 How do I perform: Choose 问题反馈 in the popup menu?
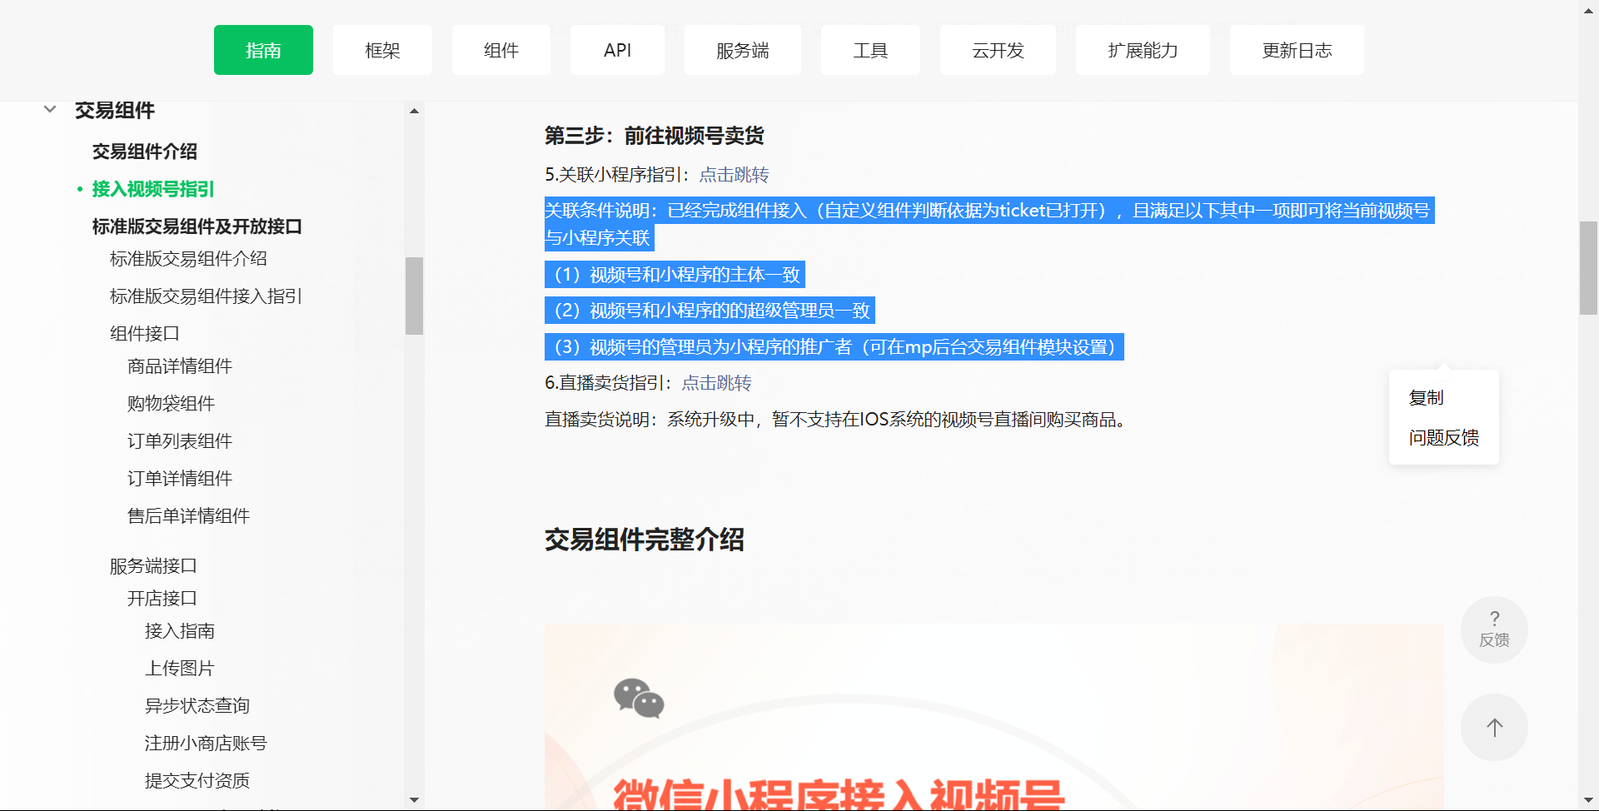(x=1443, y=438)
